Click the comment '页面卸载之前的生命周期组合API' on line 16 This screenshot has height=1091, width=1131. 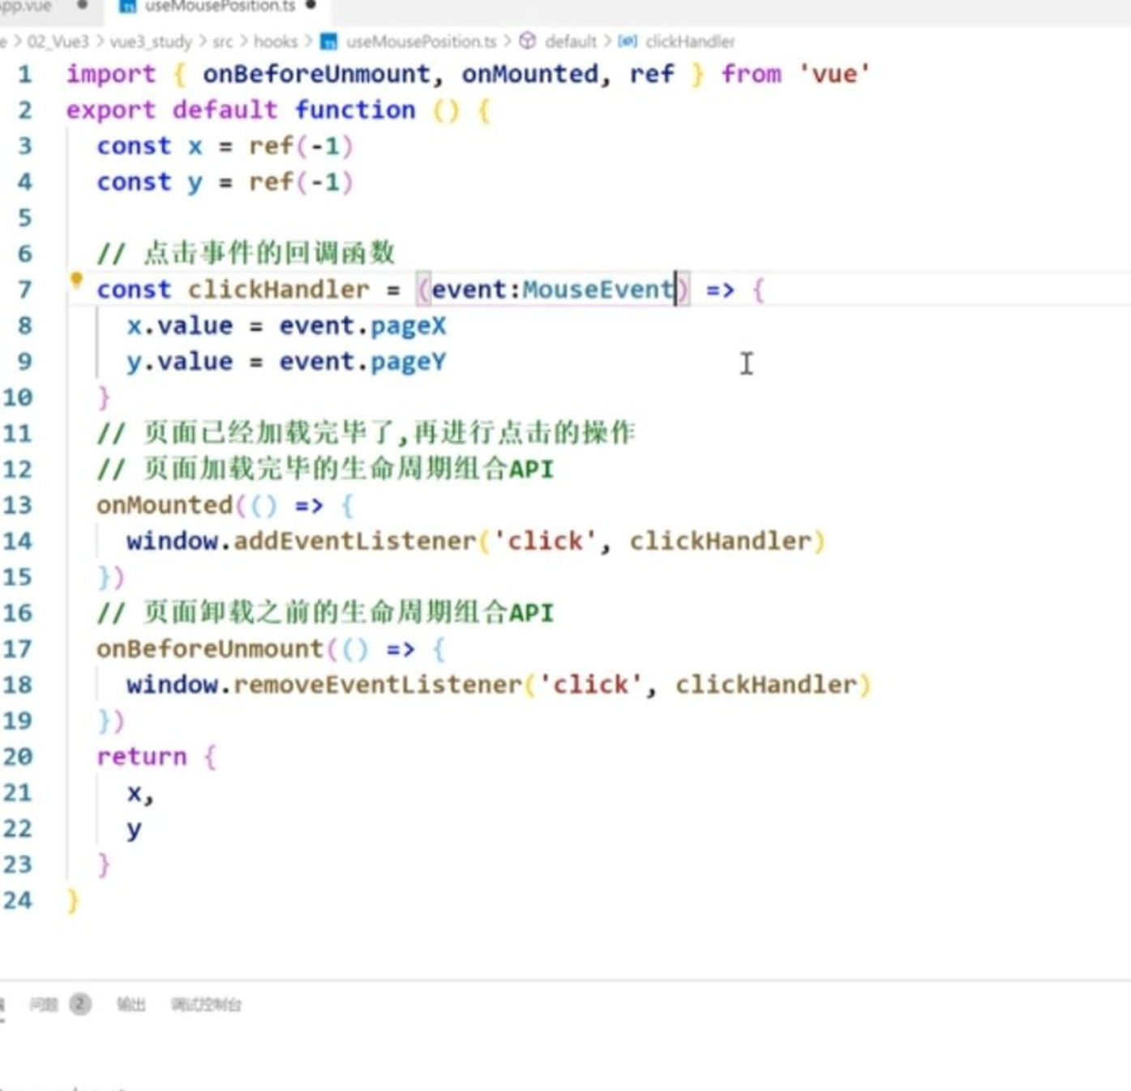tap(349, 612)
